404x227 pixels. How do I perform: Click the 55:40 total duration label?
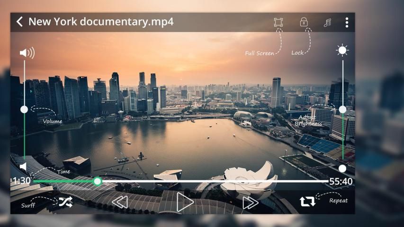pos(341,181)
